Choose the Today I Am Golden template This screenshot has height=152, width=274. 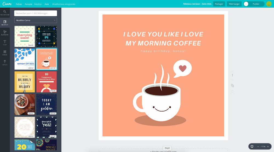point(47,104)
